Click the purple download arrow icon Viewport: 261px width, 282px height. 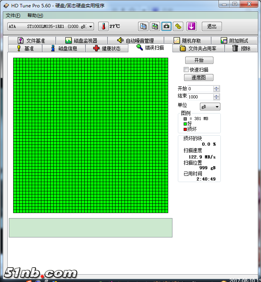[x=192, y=26]
